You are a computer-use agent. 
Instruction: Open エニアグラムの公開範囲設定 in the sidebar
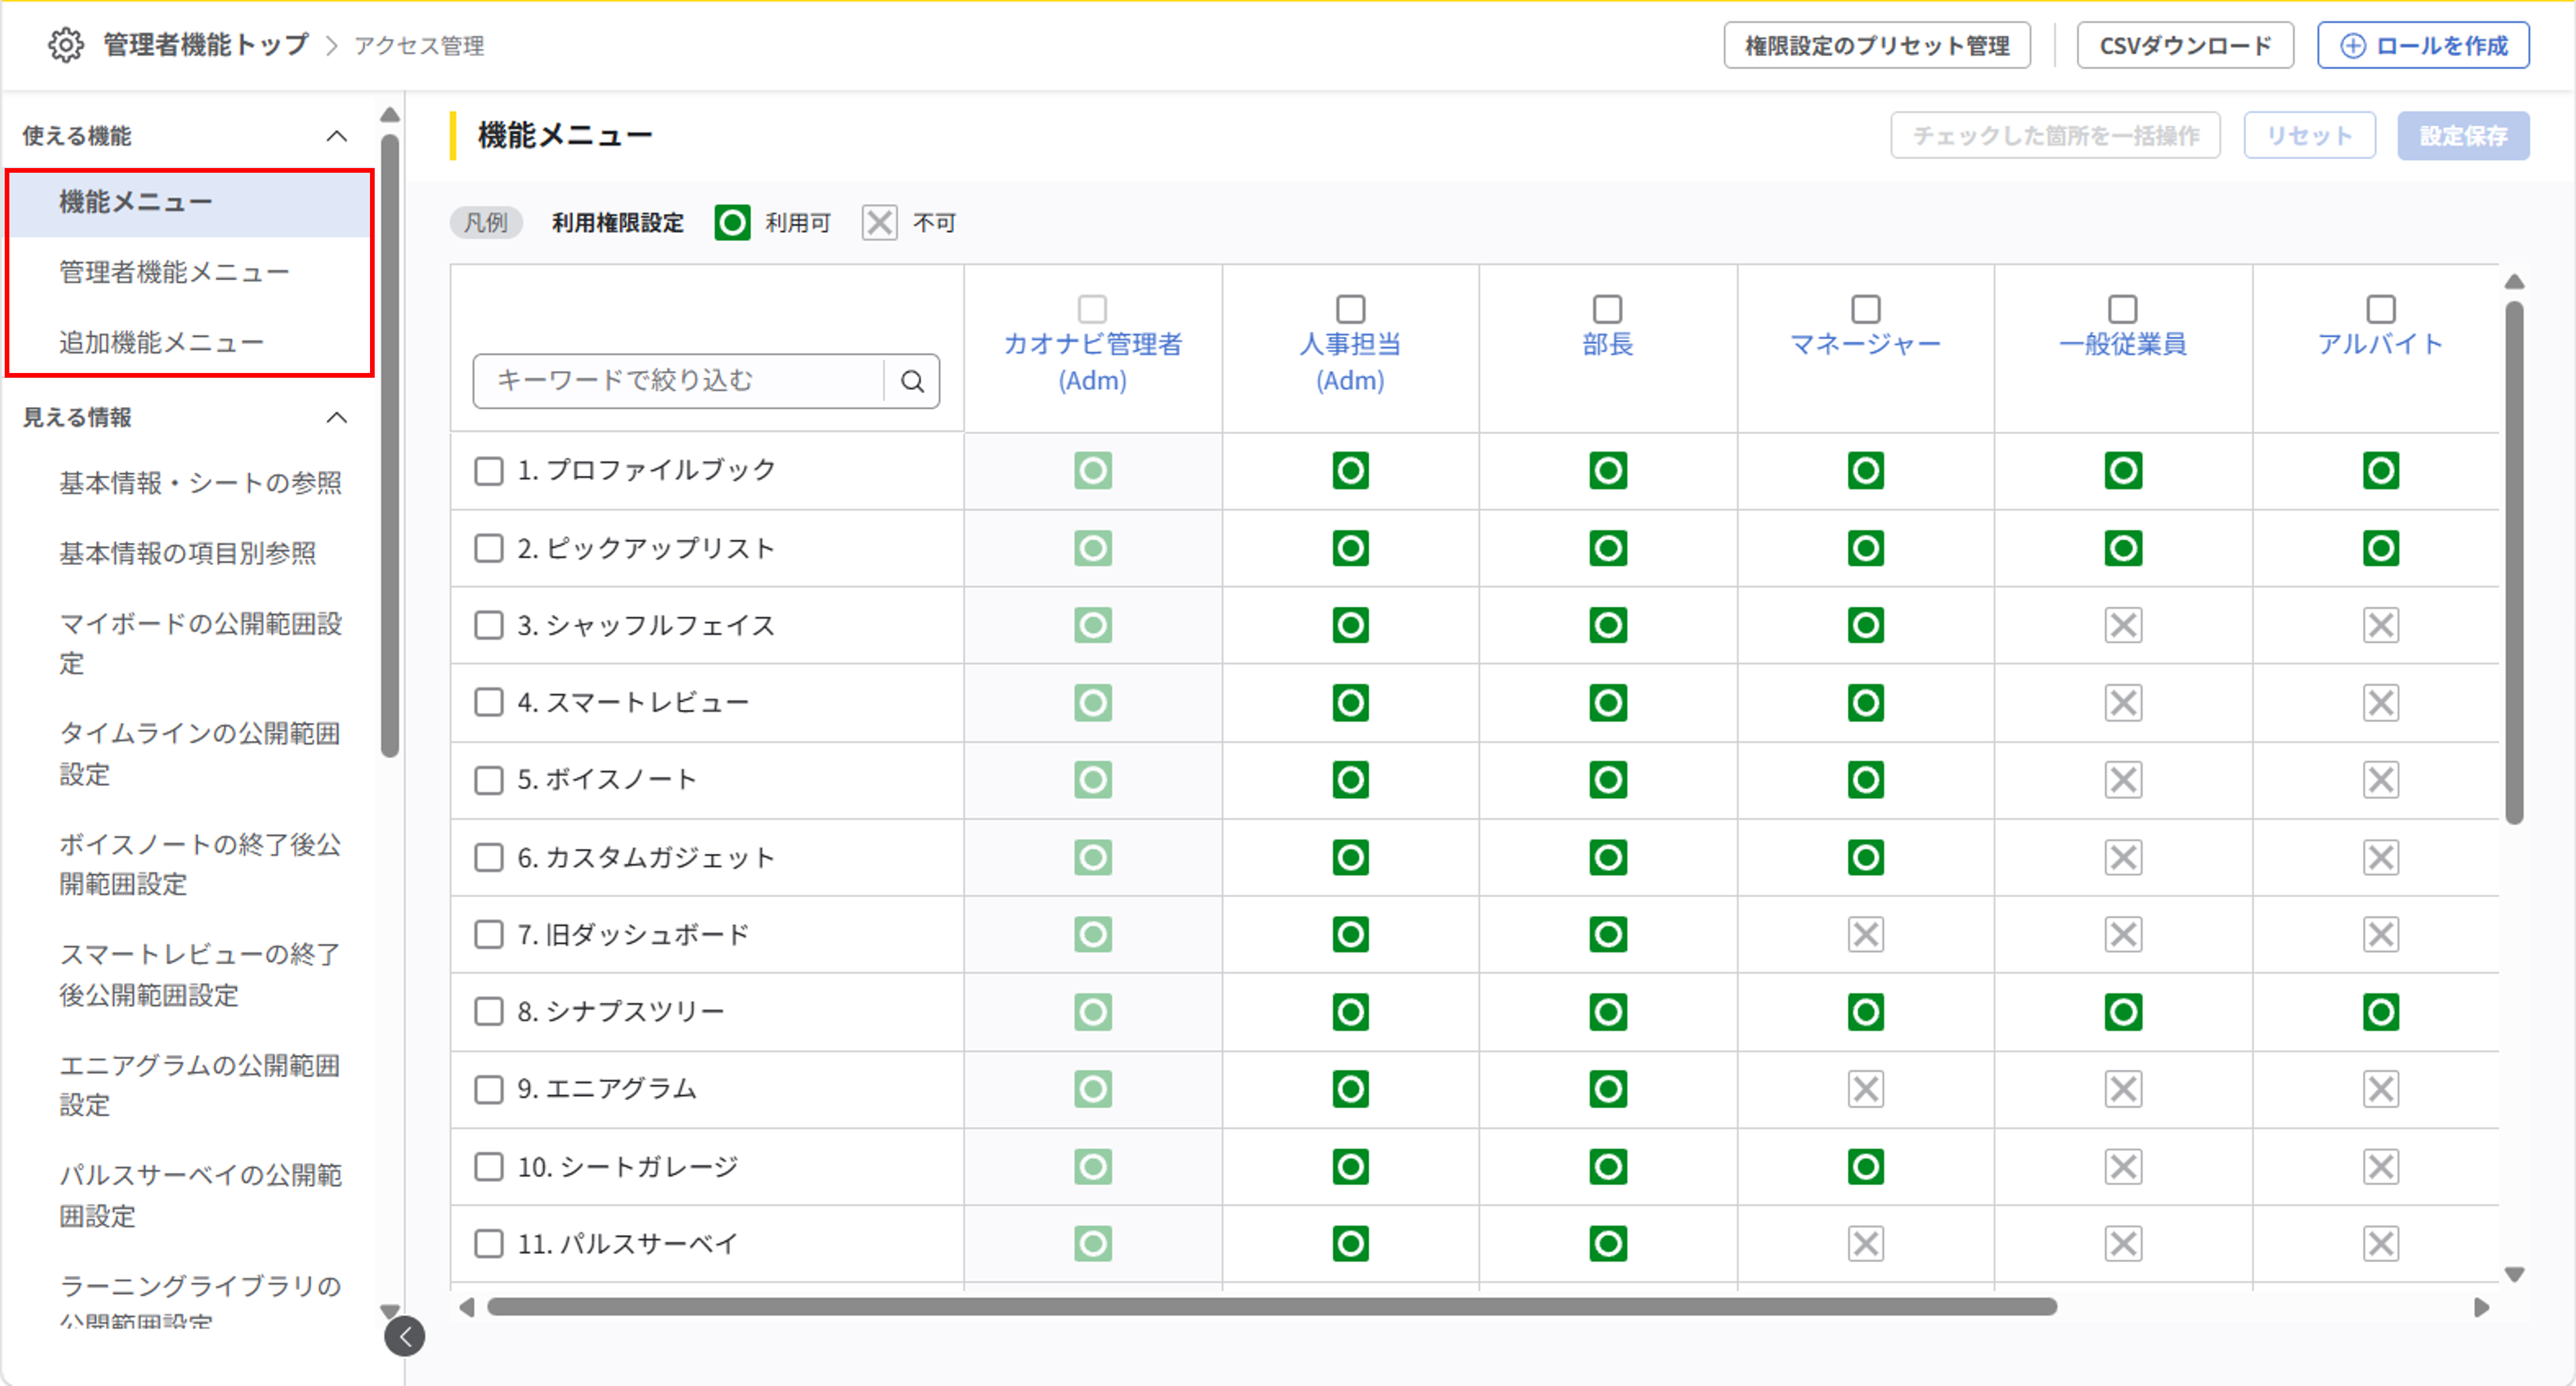tap(200, 1085)
